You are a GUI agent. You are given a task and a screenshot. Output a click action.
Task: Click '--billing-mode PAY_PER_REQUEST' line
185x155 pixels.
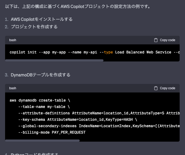[52, 132]
